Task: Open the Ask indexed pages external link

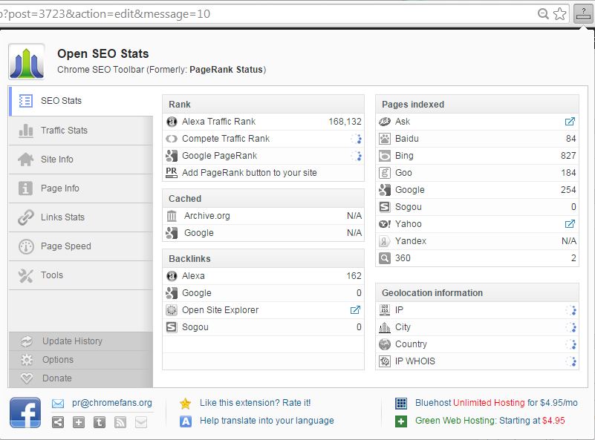Action: pos(570,122)
